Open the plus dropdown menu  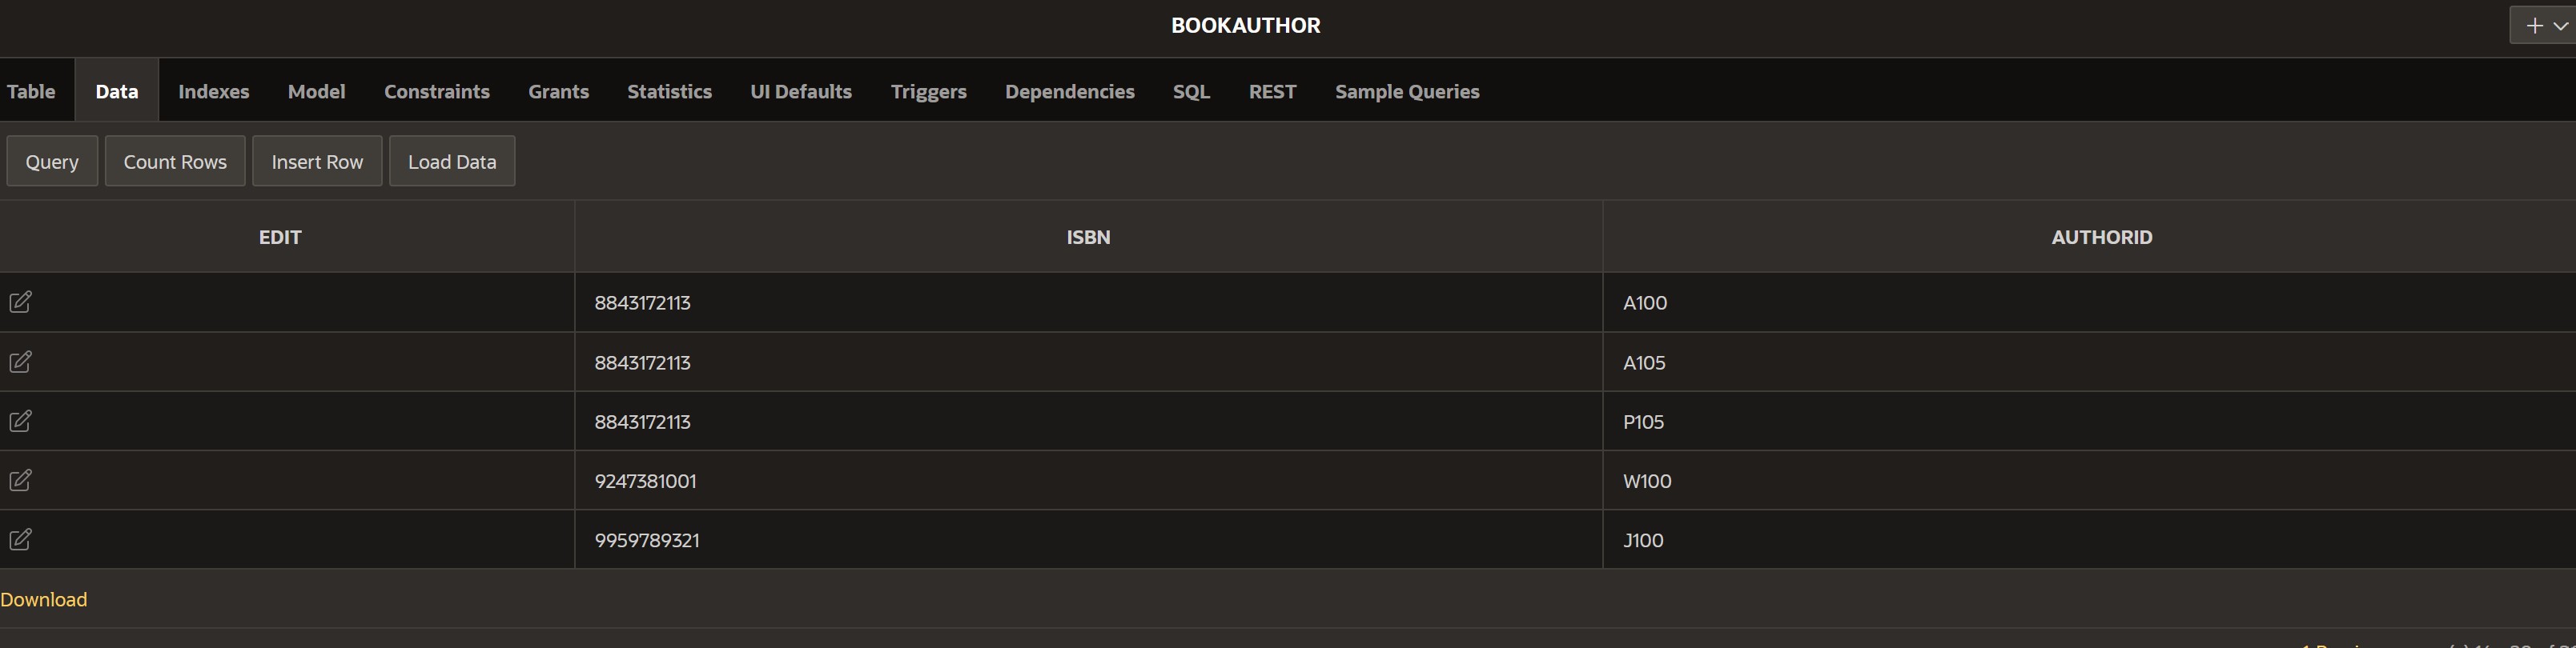click(2545, 26)
